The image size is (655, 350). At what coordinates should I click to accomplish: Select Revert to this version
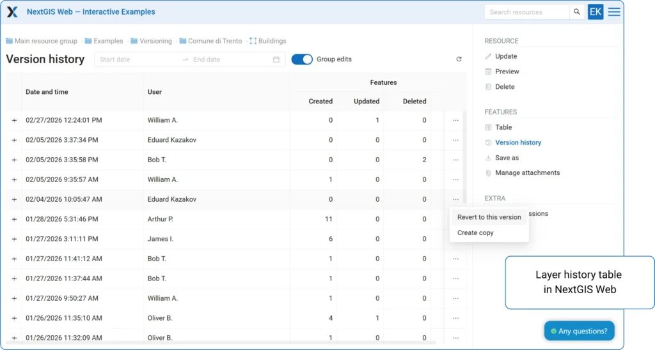pyautogui.click(x=489, y=217)
